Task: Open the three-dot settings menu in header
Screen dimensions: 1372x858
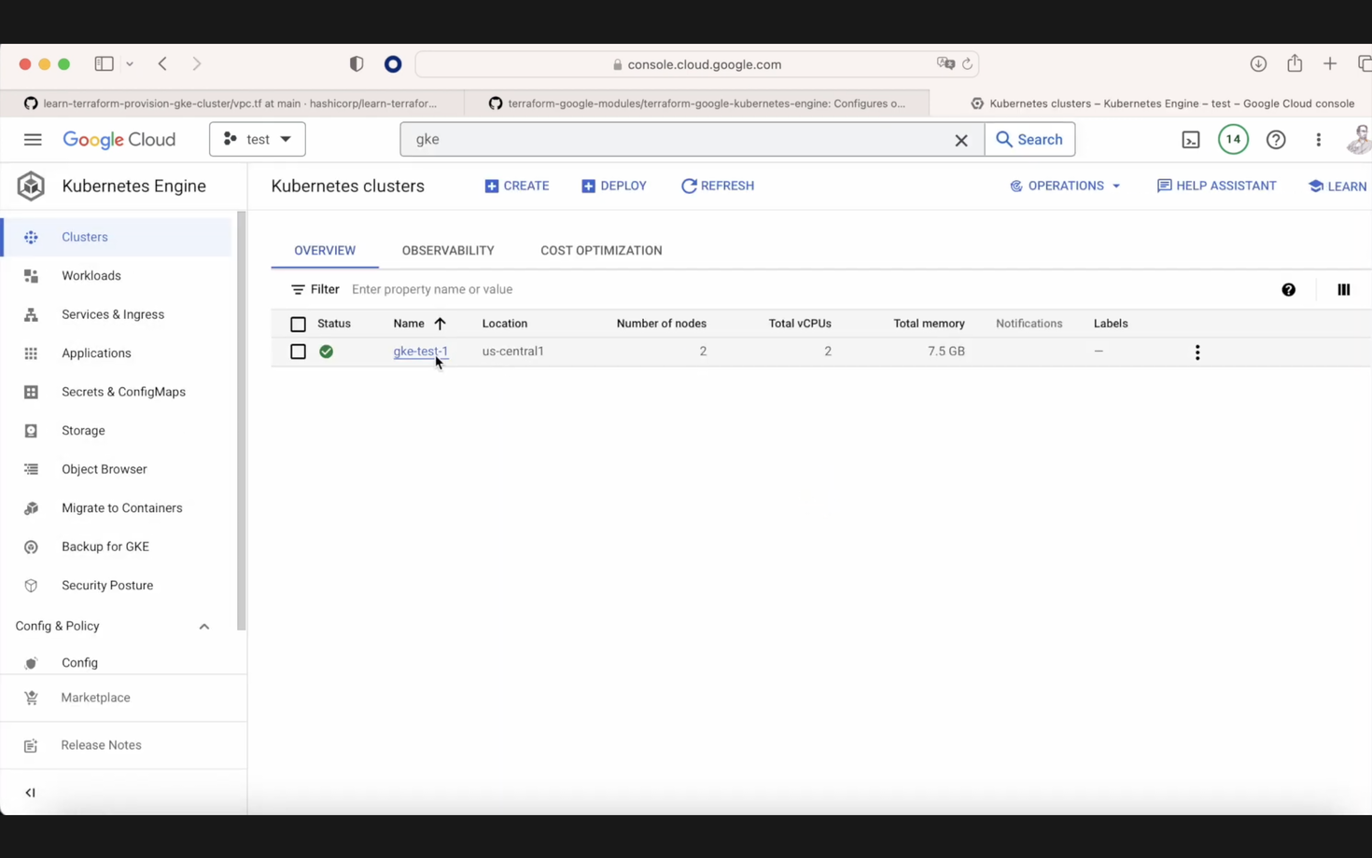Action: click(x=1319, y=140)
